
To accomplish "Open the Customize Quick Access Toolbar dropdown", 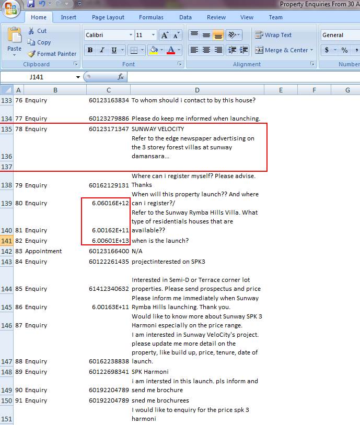I will [79, 4].
